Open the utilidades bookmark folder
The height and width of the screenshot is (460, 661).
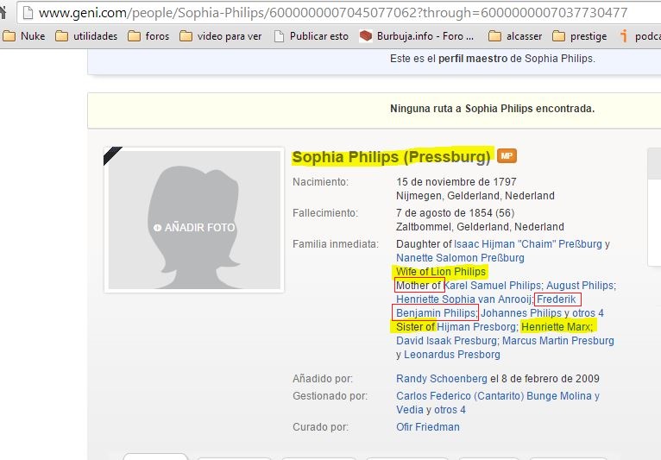86,36
